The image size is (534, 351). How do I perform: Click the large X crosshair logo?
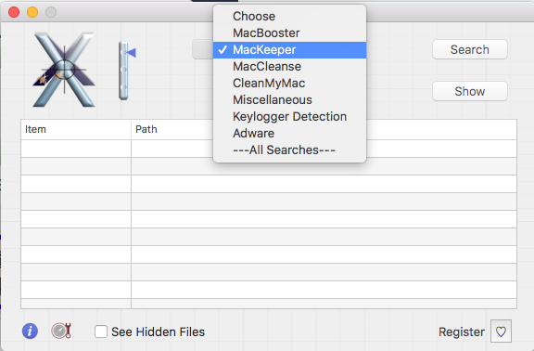(64, 70)
